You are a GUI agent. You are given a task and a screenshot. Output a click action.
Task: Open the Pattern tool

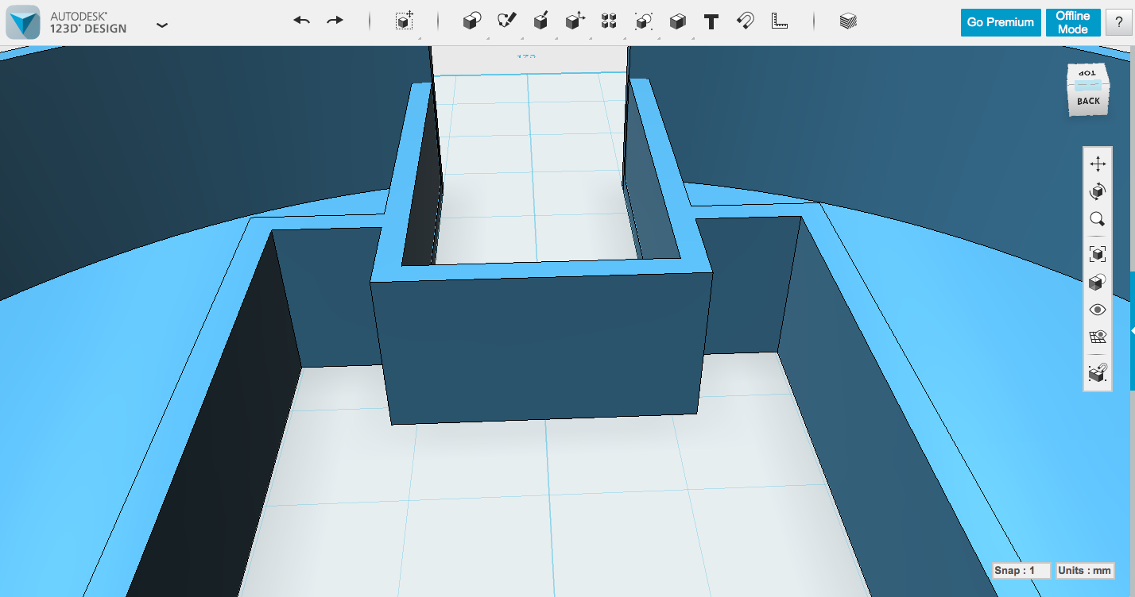pyautogui.click(x=609, y=20)
